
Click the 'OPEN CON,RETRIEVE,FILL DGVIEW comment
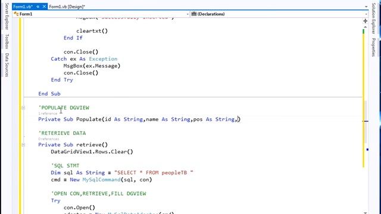(x=98, y=194)
